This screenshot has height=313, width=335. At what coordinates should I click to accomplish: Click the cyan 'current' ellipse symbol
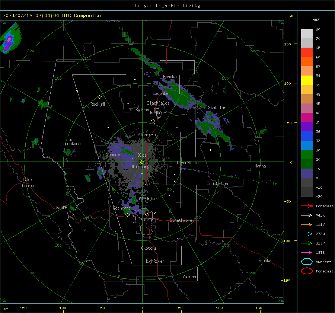coord(307,262)
